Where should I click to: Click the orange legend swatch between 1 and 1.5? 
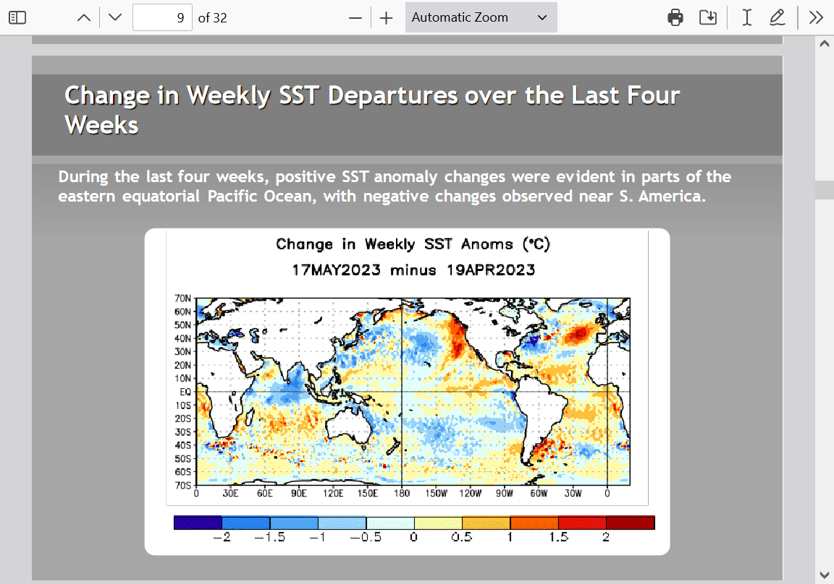click(x=534, y=523)
